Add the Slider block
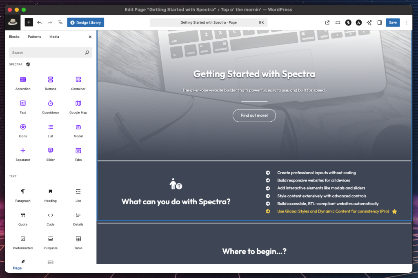 coord(51,154)
